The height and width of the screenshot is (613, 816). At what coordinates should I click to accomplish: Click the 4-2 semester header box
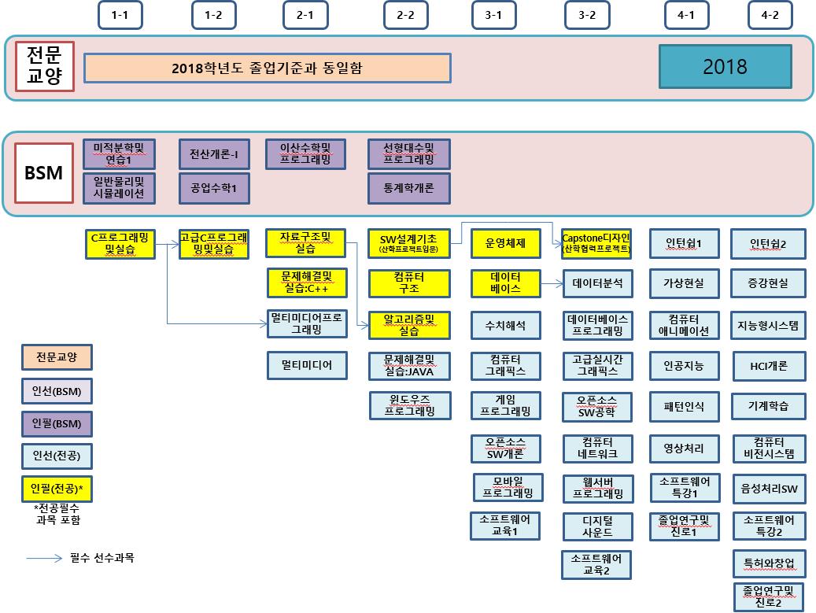point(770,16)
